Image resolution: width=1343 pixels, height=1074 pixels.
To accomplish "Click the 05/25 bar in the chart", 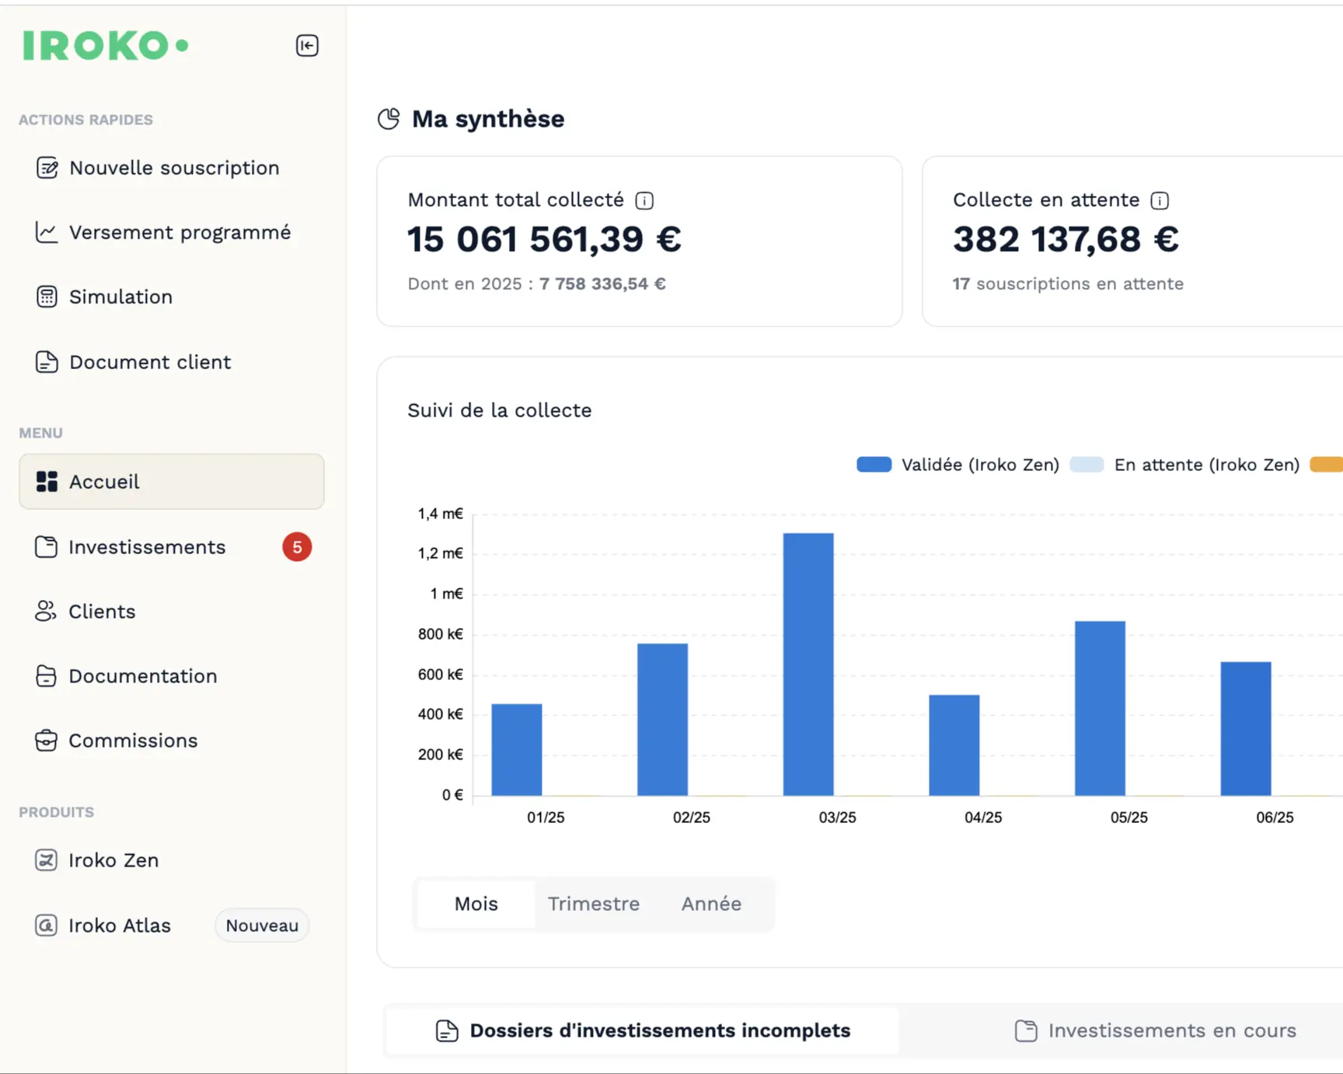I will (x=1100, y=708).
